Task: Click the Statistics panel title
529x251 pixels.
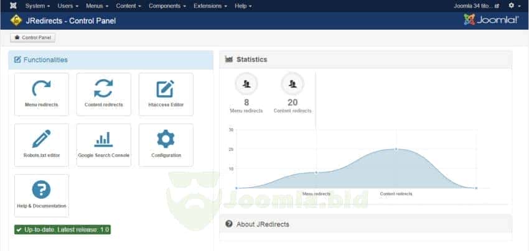Action: pos(251,60)
